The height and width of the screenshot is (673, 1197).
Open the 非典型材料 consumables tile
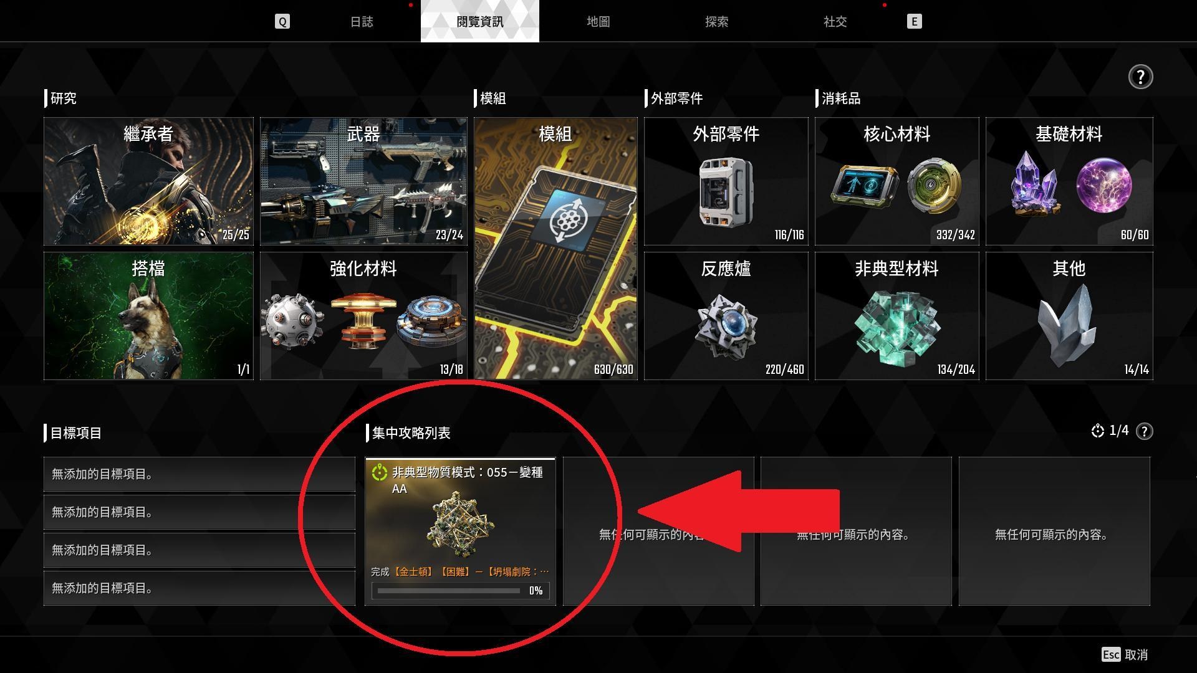(x=897, y=316)
